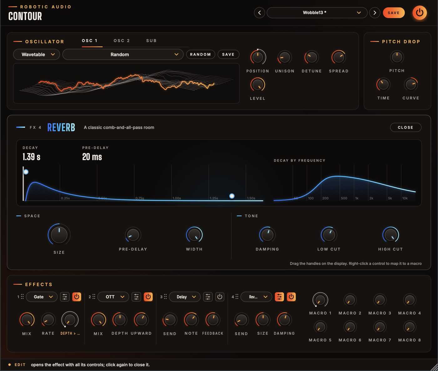Switch to the OSC 2 tab
This screenshot has width=438, height=371.
tap(122, 41)
